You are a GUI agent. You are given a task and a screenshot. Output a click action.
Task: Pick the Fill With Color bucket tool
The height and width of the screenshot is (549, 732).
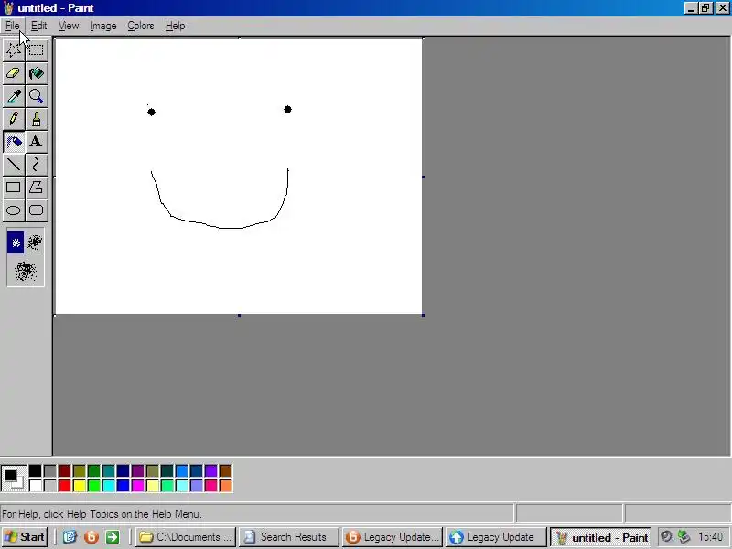37,73
